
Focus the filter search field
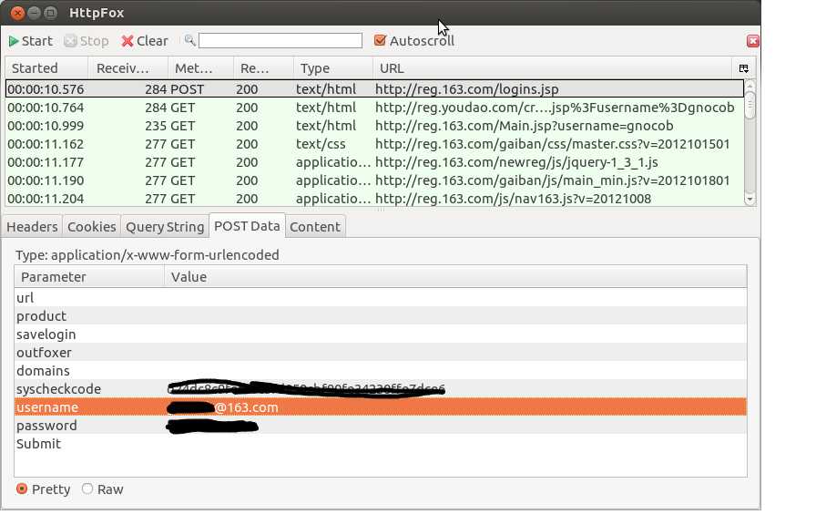(x=280, y=41)
